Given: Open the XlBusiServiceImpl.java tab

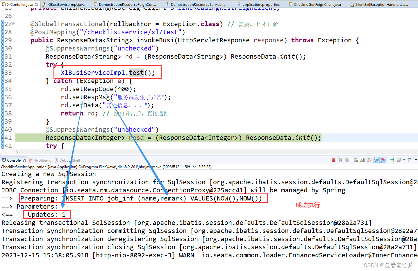Looking at the screenshot, I should pos(63,4).
